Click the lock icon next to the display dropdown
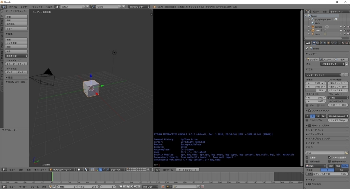 tap(347, 64)
